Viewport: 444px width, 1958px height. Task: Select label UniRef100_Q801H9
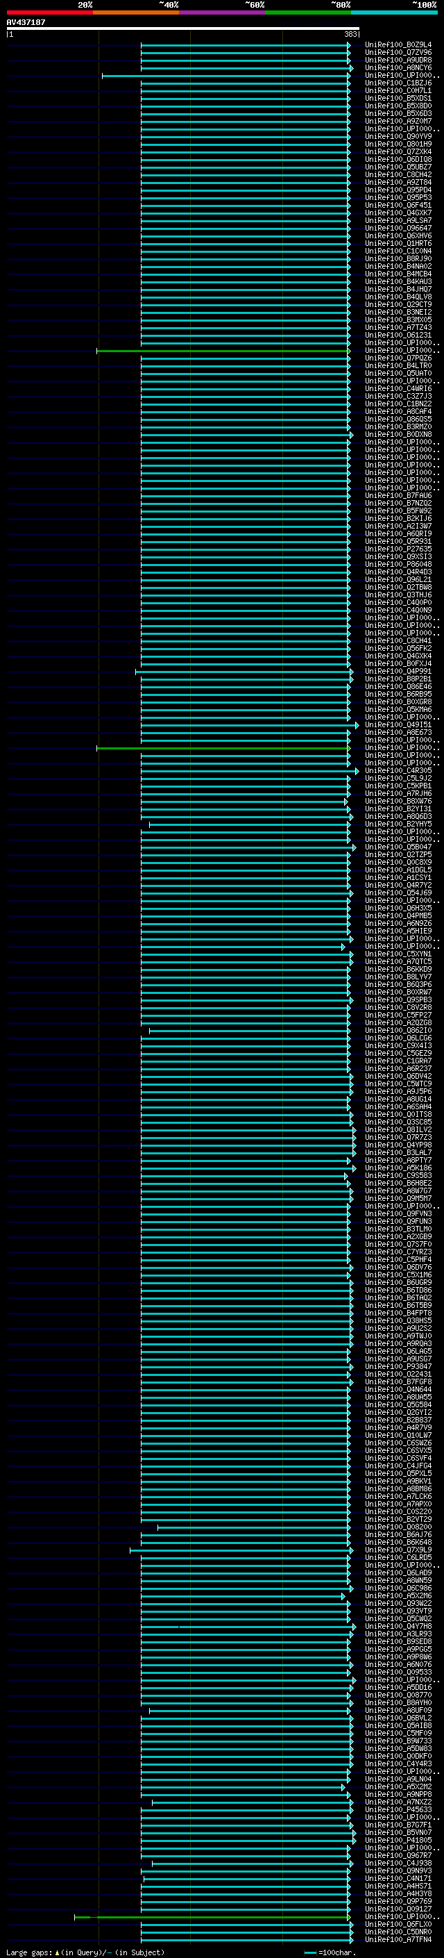pyautogui.click(x=398, y=144)
